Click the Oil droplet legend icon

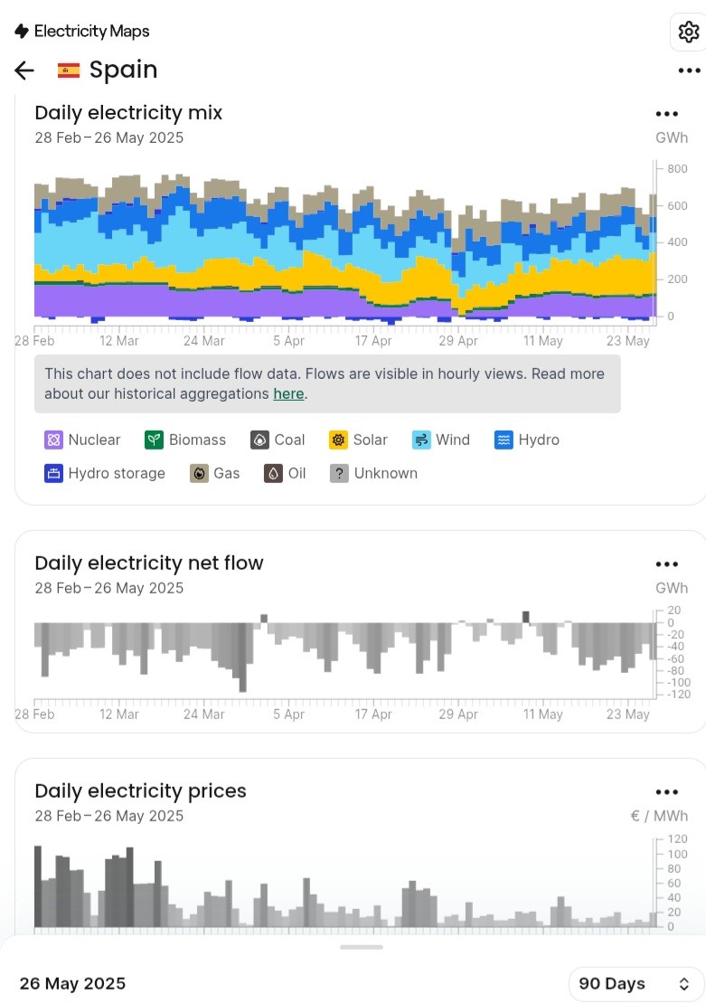click(273, 473)
